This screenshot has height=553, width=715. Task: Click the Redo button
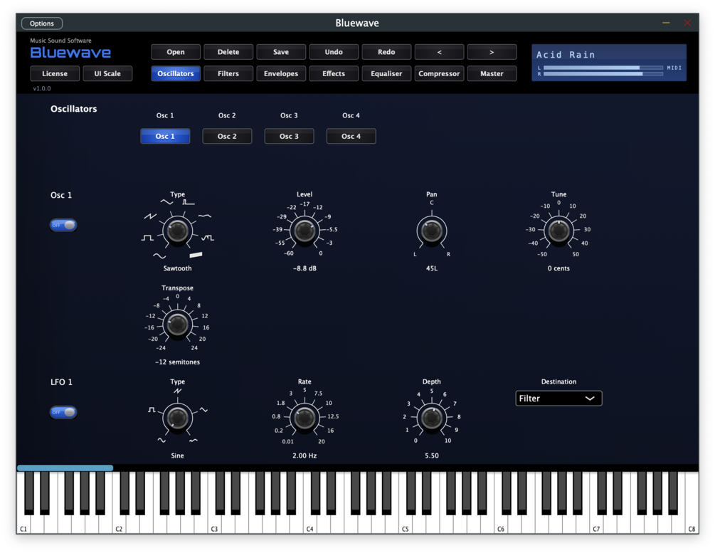coord(386,52)
